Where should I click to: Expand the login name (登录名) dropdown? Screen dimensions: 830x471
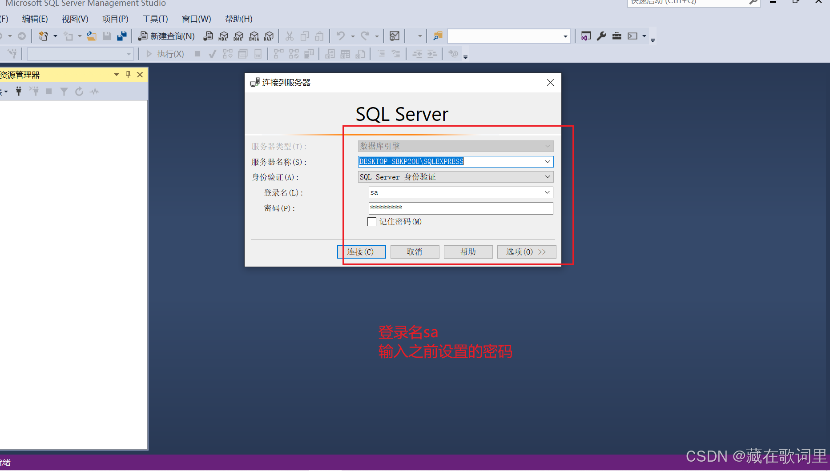(x=547, y=192)
